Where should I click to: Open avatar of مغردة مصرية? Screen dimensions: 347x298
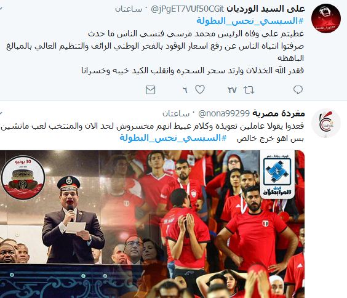coord(325,123)
